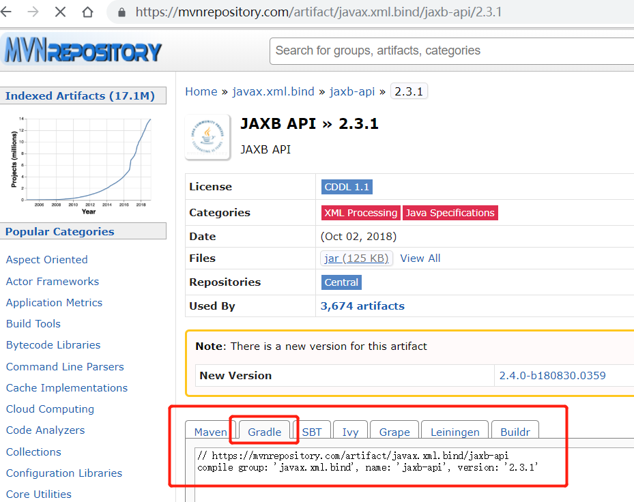Click the Central repository badge
The height and width of the screenshot is (502, 634).
coord(341,282)
